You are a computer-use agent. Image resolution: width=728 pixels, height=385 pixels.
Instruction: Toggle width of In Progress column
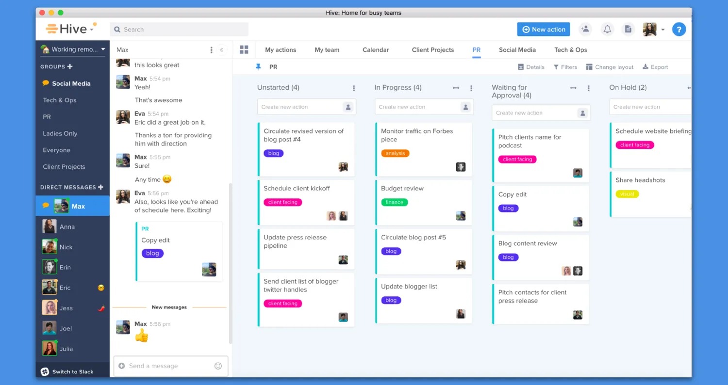[x=456, y=88]
